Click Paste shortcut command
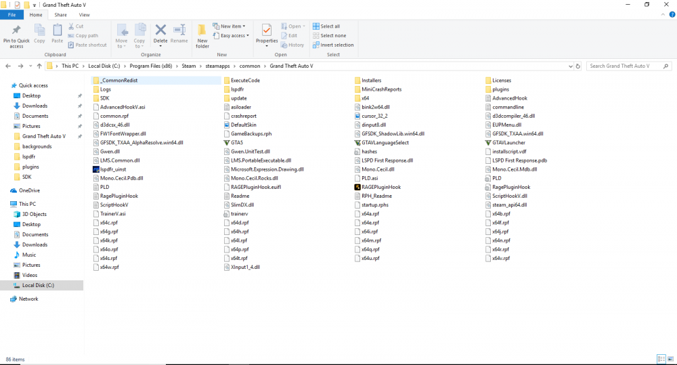Screen dimensions: 677x365 [87, 45]
